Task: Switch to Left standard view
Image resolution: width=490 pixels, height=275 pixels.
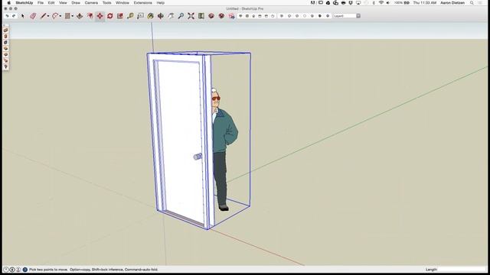Action: [273, 16]
